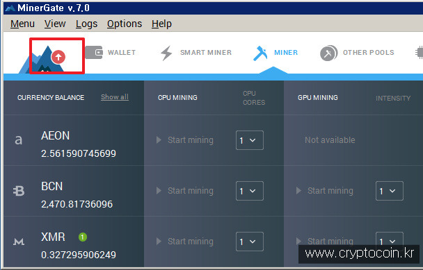This screenshot has width=423, height=270.
Task: Open the Menu menu
Action: pyautogui.click(x=22, y=24)
